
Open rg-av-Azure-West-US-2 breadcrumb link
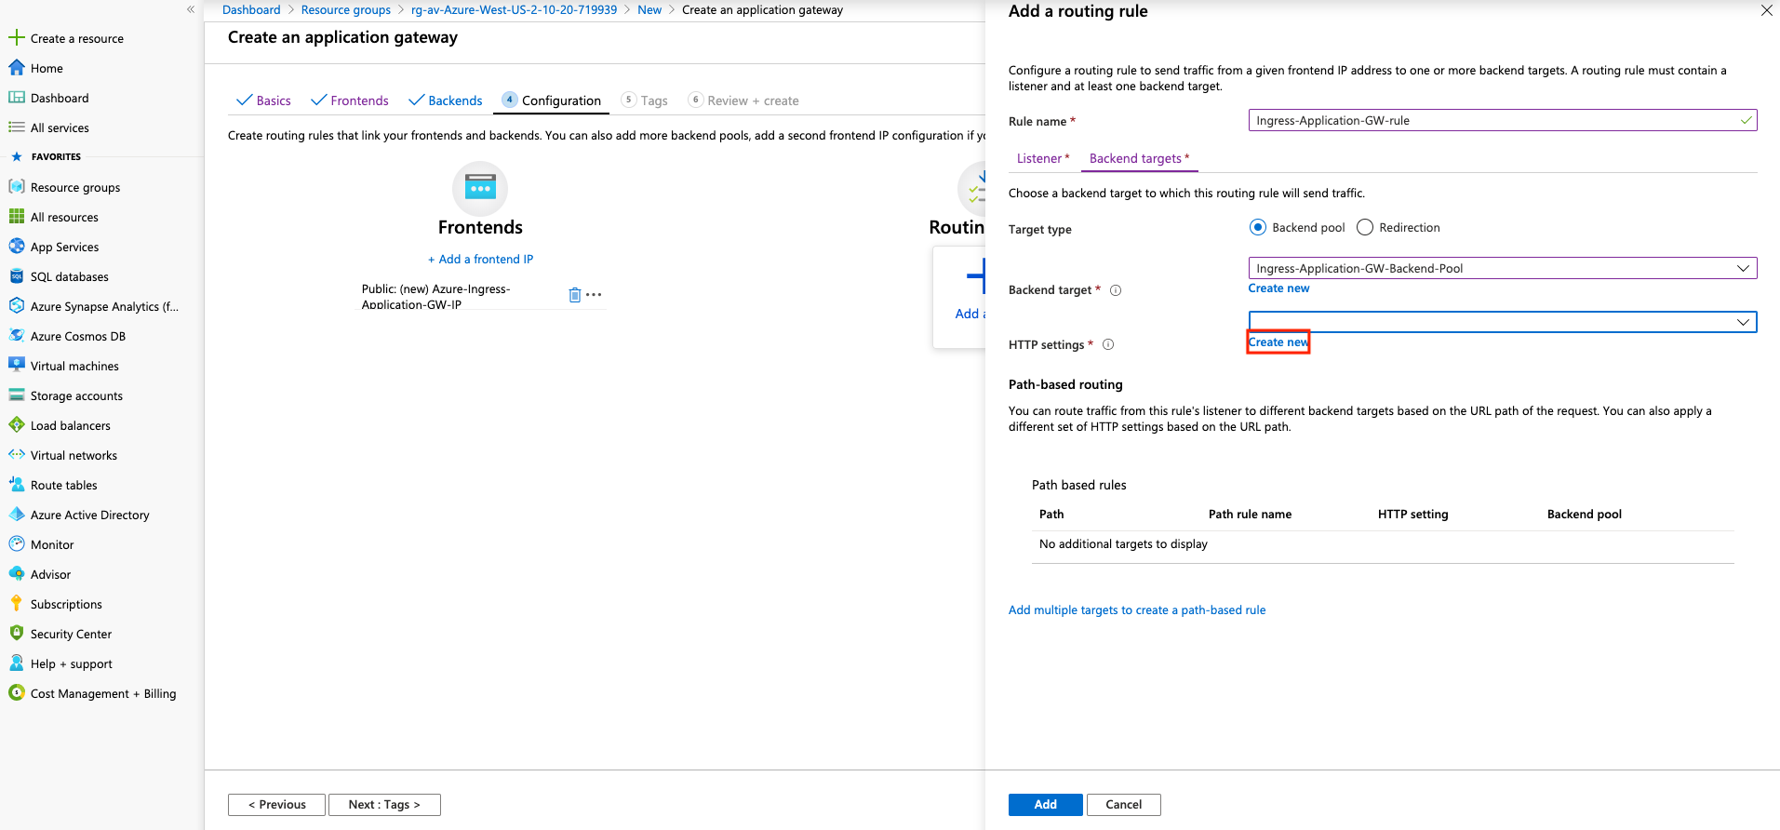click(514, 10)
